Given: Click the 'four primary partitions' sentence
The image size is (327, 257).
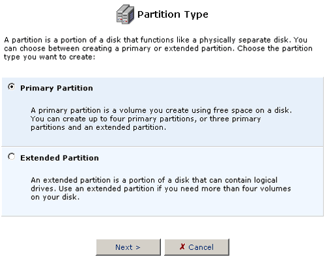Looking at the screenshot, I should 146,119.
